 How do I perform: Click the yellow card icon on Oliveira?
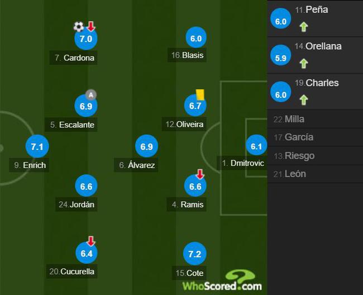point(200,95)
